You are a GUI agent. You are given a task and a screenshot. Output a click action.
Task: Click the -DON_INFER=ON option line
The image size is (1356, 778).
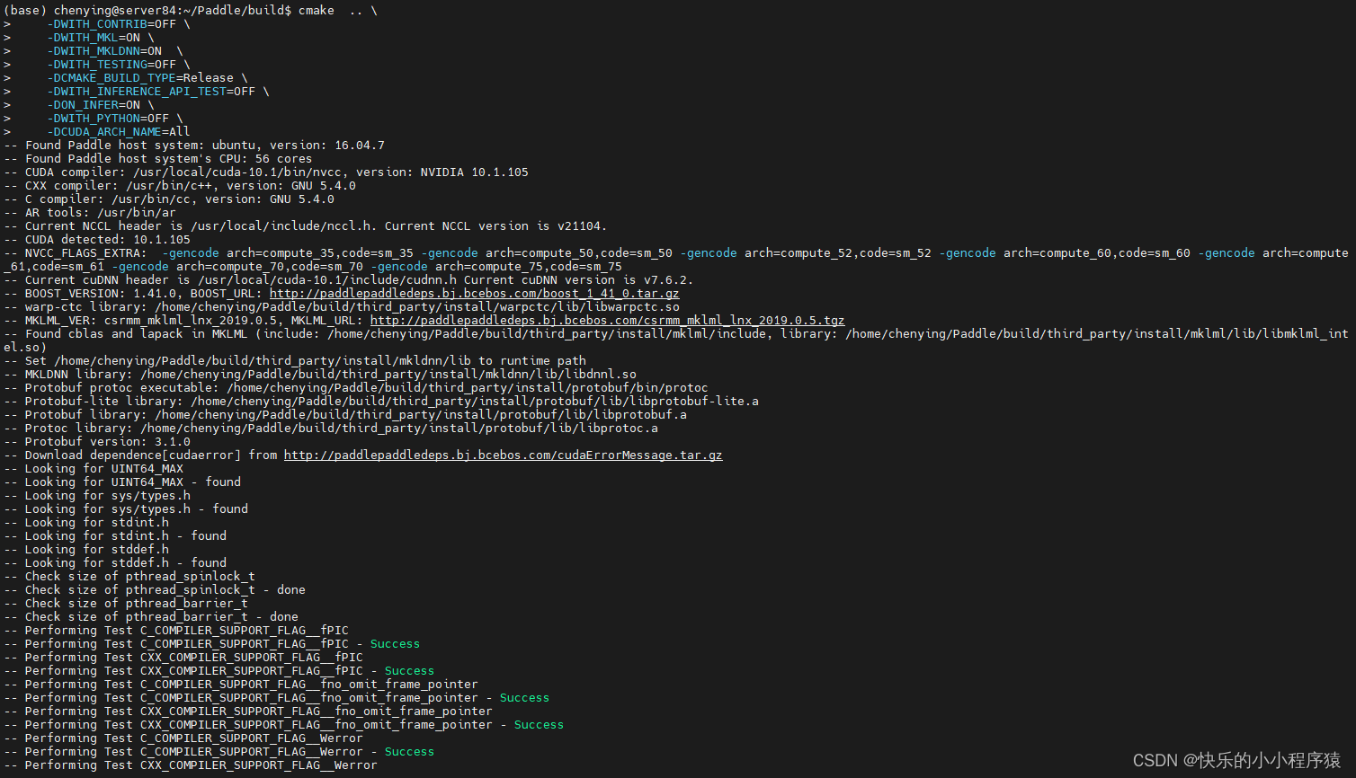tap(99, 105)
